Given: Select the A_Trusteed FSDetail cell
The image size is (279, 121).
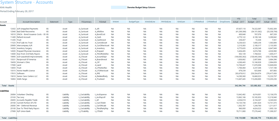Looking at the screenshot, I should coord(100,79).
